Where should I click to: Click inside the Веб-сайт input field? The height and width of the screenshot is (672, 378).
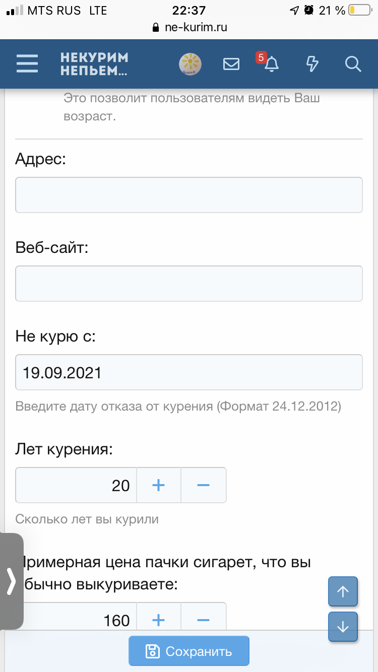point(188,283)
